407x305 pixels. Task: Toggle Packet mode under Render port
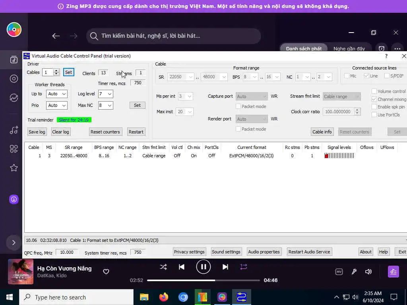tap(238, 129)
